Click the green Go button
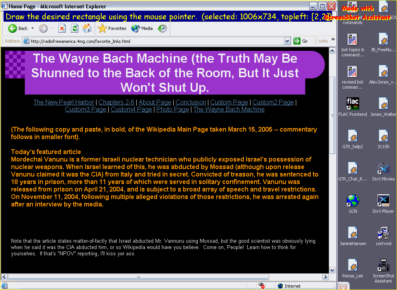 pos(301,41)
